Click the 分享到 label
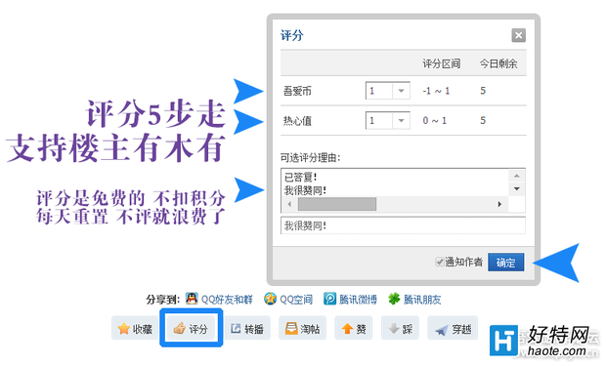The image size is (606, 366). 162,300
